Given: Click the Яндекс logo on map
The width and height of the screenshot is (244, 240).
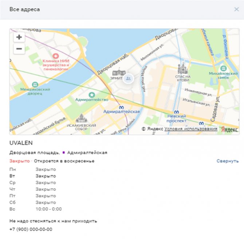Looking at the screenshot, I should click(x=229, y=130).
